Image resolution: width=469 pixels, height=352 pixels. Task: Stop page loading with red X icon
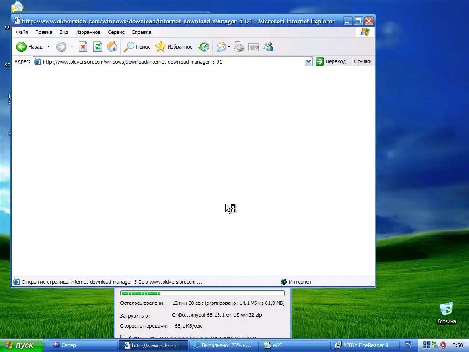pos(83,47)
